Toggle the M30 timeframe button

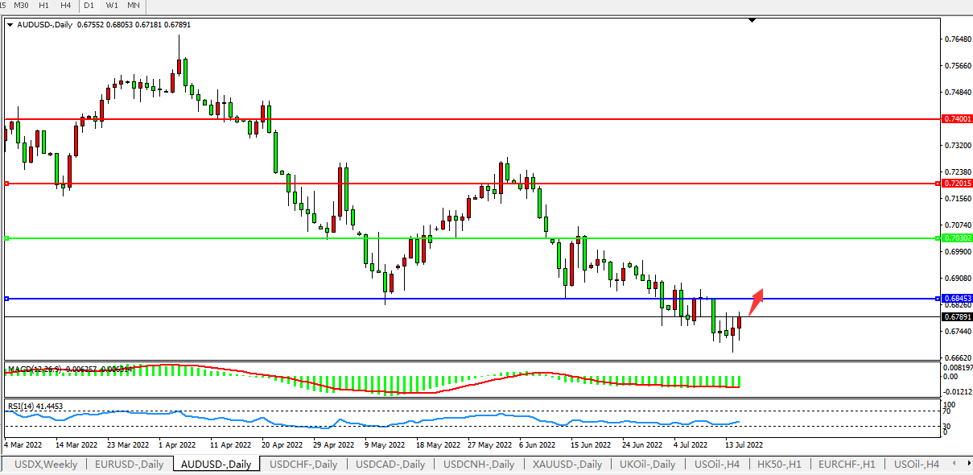21,6
